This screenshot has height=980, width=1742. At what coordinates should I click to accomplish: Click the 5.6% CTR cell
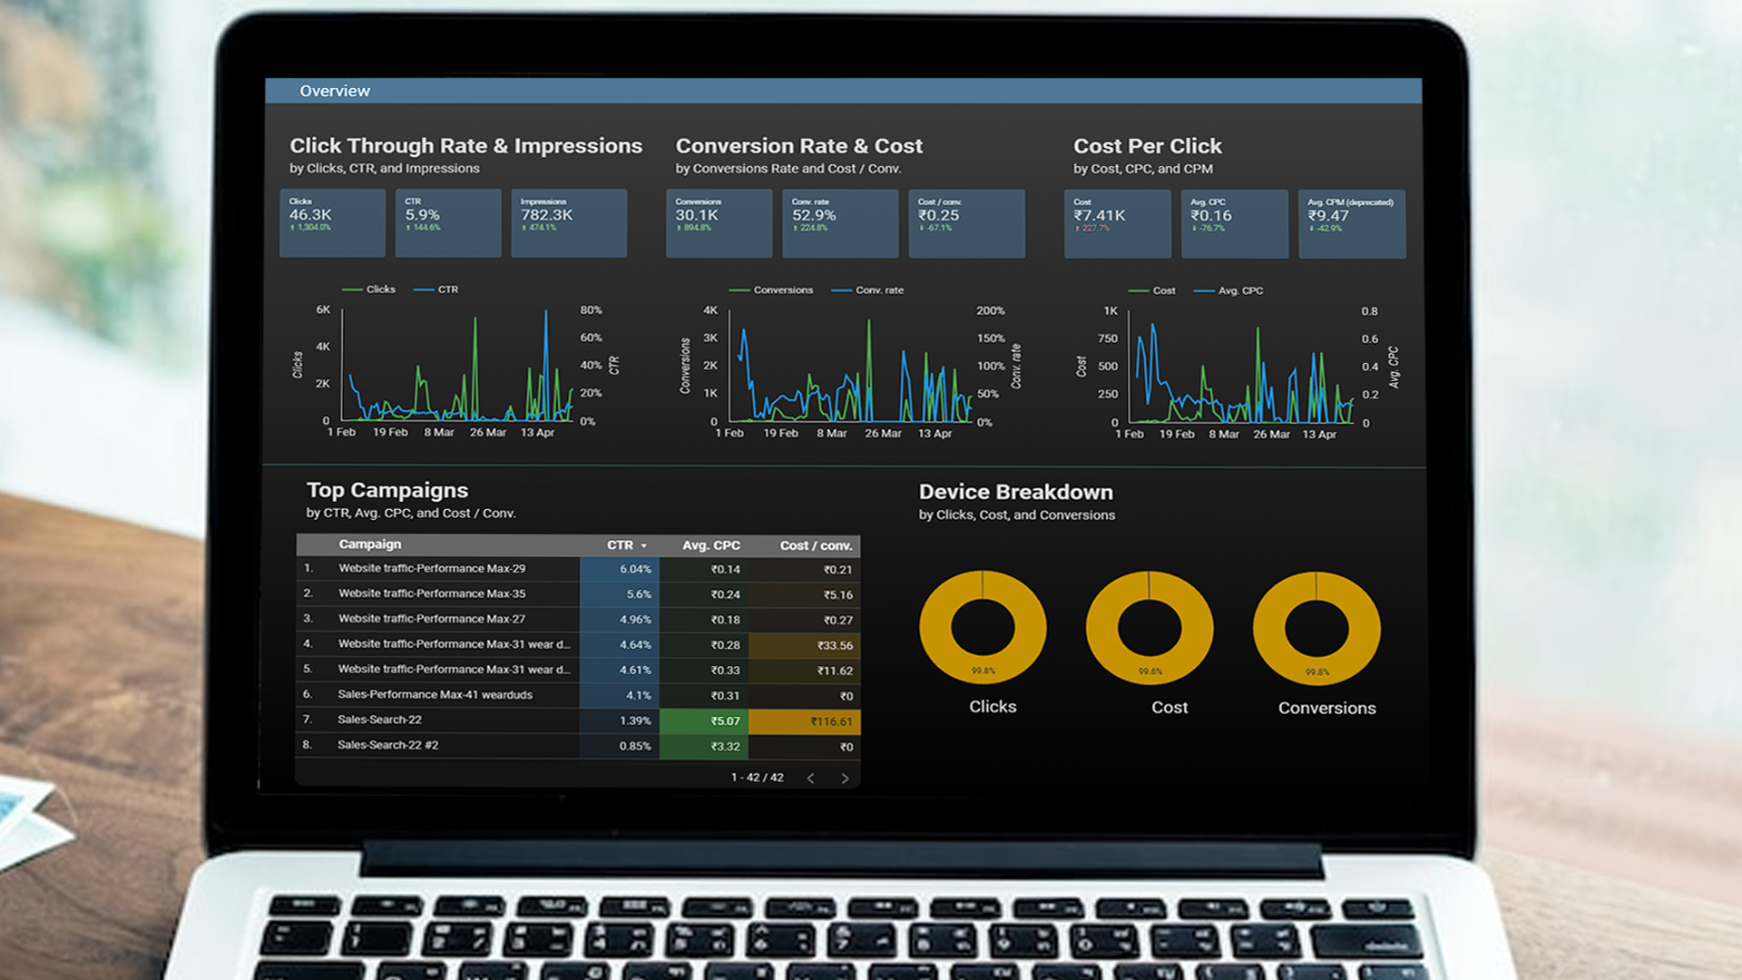[620, 594]
